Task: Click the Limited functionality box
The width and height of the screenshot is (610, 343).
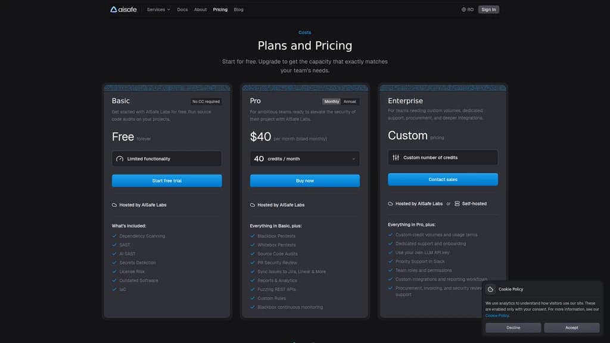Action: (167, 158)
